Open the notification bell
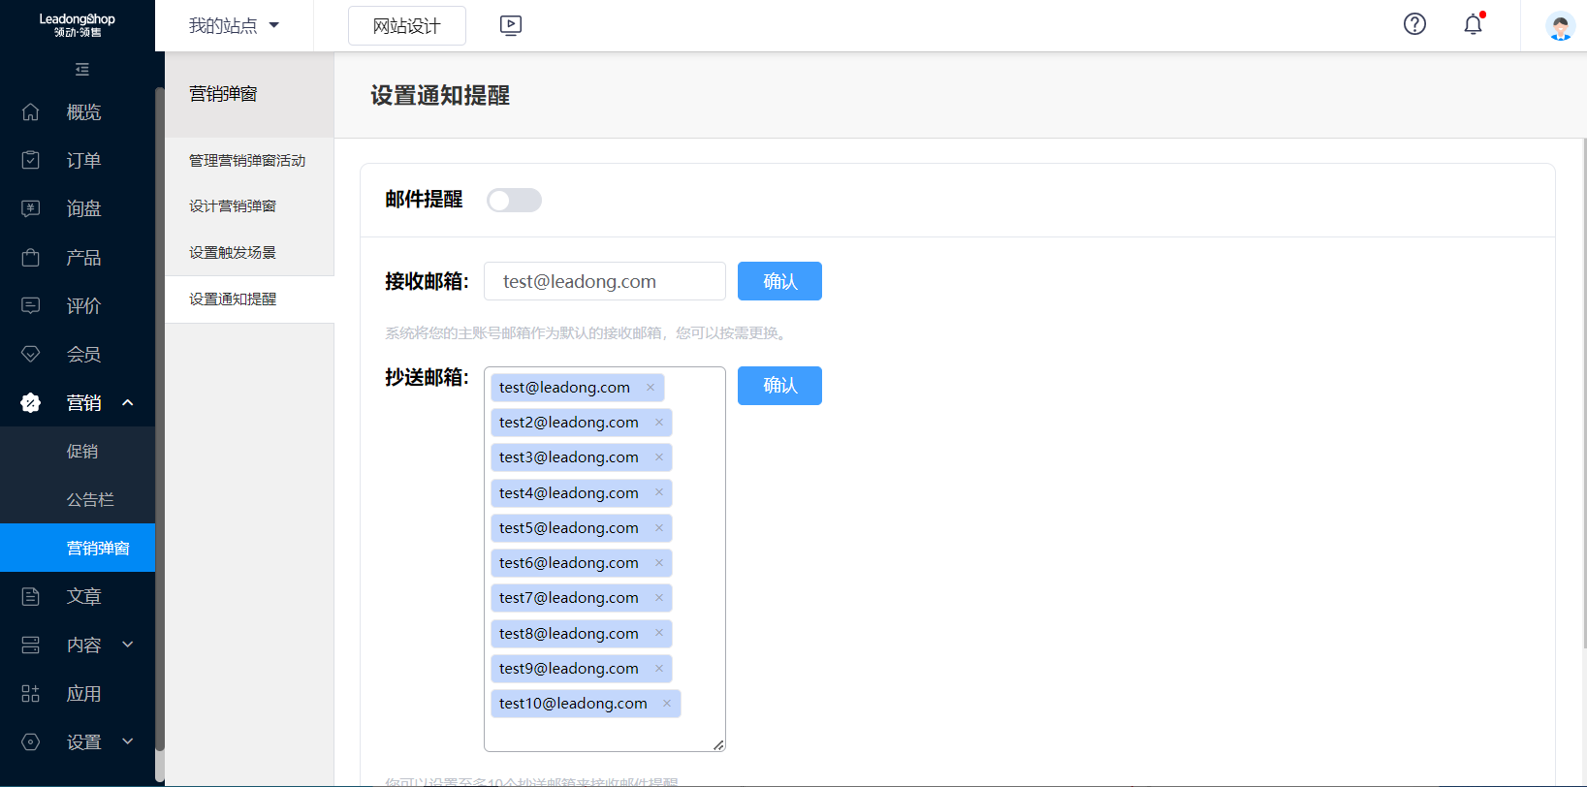Screen dimensions: 1587x787 click(1473, 24)
